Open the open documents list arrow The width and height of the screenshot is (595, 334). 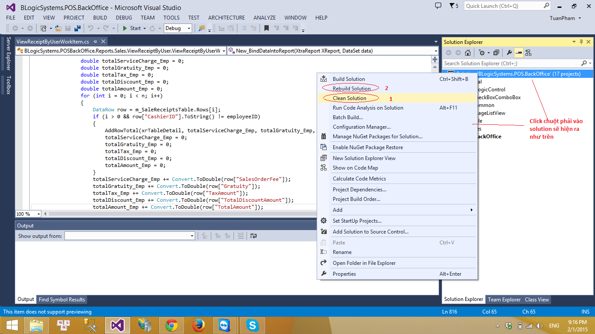[436, 42]
